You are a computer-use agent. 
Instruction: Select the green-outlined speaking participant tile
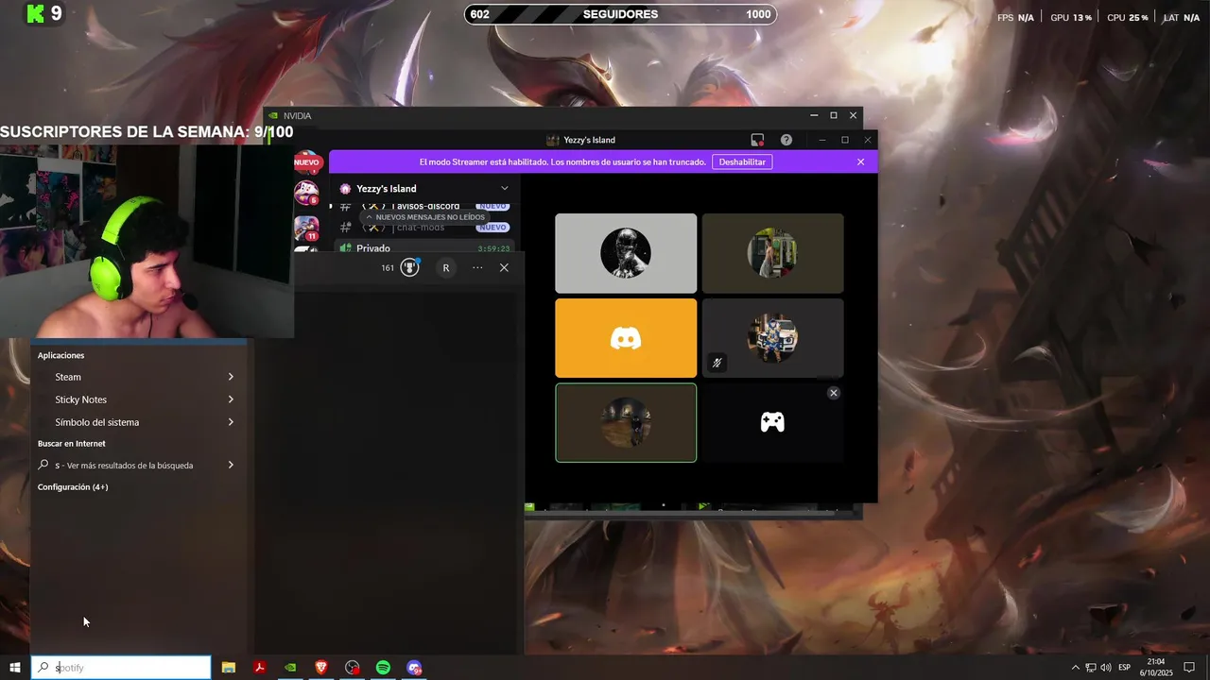click(x=626, y=422)
